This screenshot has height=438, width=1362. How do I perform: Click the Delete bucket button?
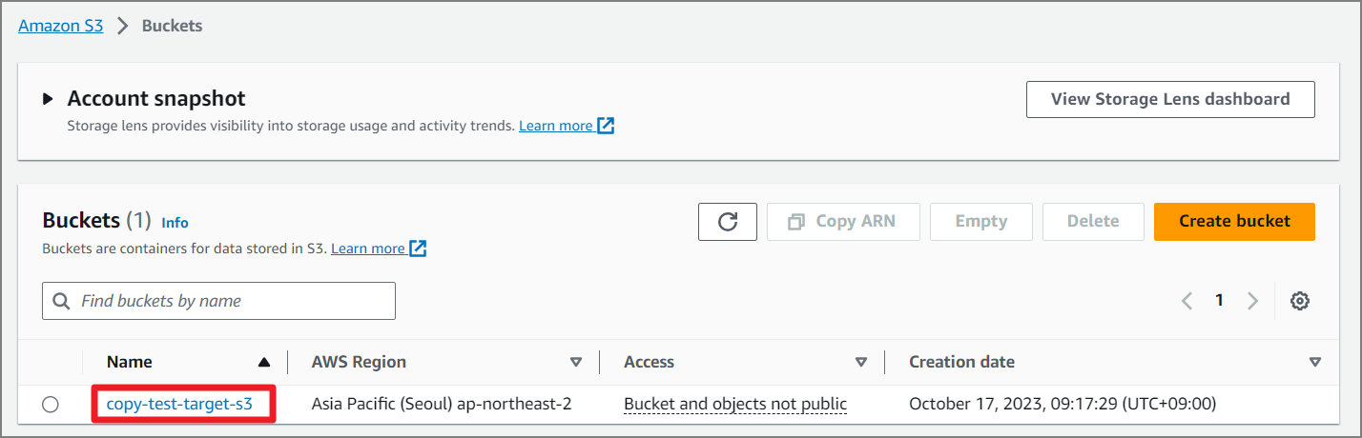tap(1093, 222)
